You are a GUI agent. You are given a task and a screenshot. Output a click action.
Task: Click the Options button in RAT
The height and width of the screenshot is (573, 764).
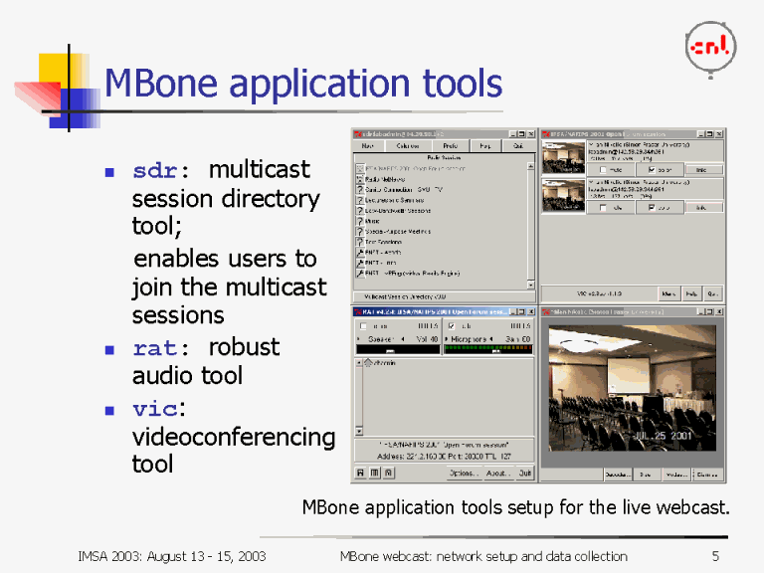[463, 474]
